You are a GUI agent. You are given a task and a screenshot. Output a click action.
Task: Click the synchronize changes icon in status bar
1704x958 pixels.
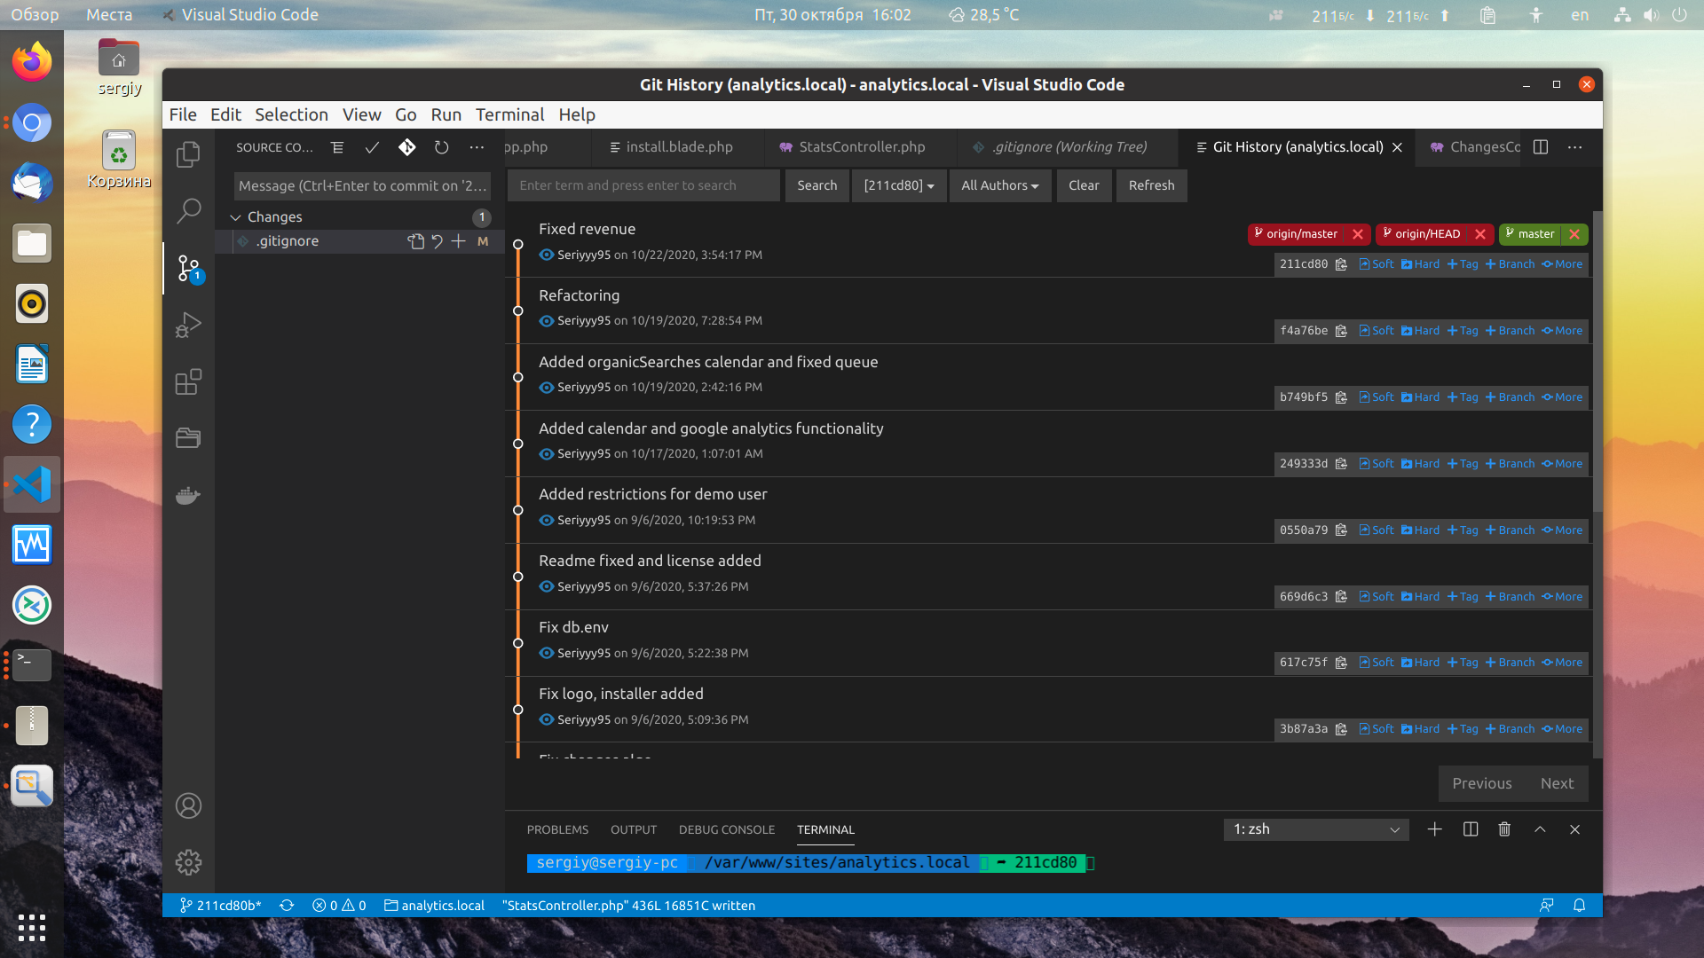point(287,906)
